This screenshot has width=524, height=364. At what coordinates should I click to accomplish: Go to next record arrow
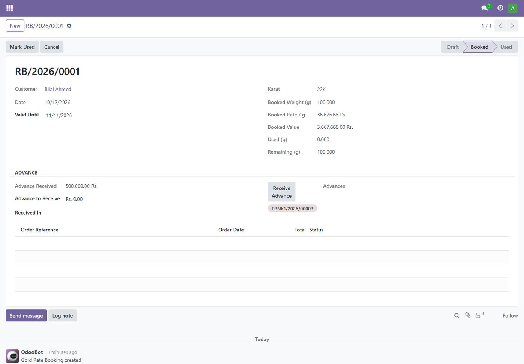tap(512, 26)
